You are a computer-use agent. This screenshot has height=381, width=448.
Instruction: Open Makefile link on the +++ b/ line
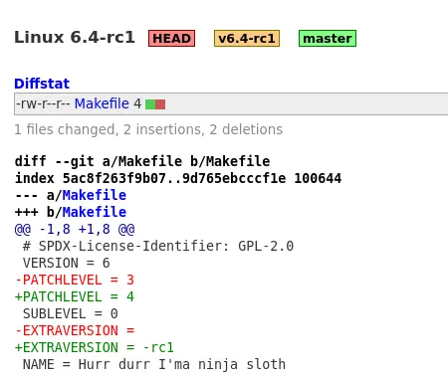point(95,212)
